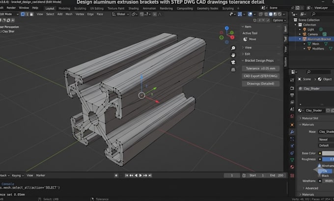The image size is (334, 201).
Task: Click the Base Color swatch
Action: [328, 153]
